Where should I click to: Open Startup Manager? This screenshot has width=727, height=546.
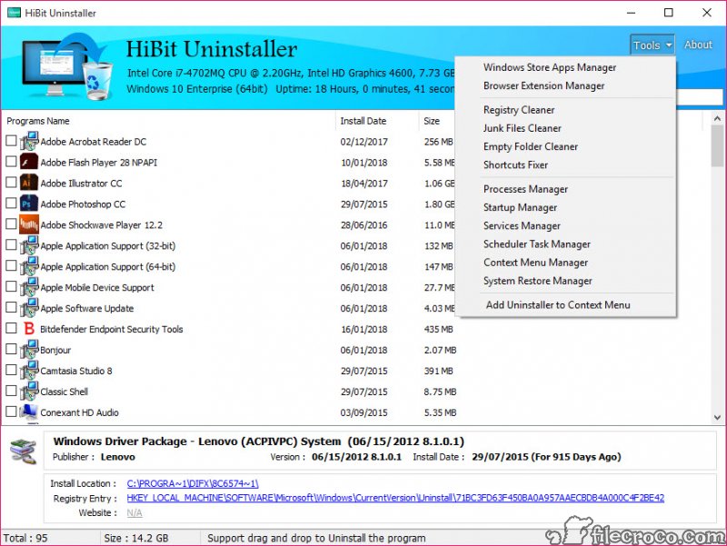520,207
